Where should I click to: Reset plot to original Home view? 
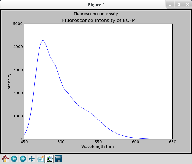click(x=5, y=159)
